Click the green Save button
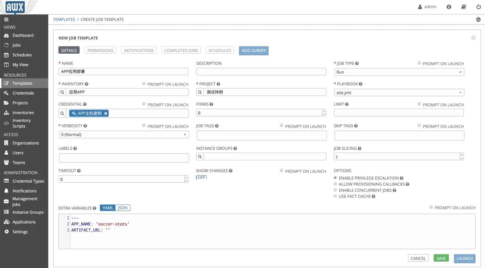Image resolution: width=485 pixels, height=268 pixels. [441, 258]
